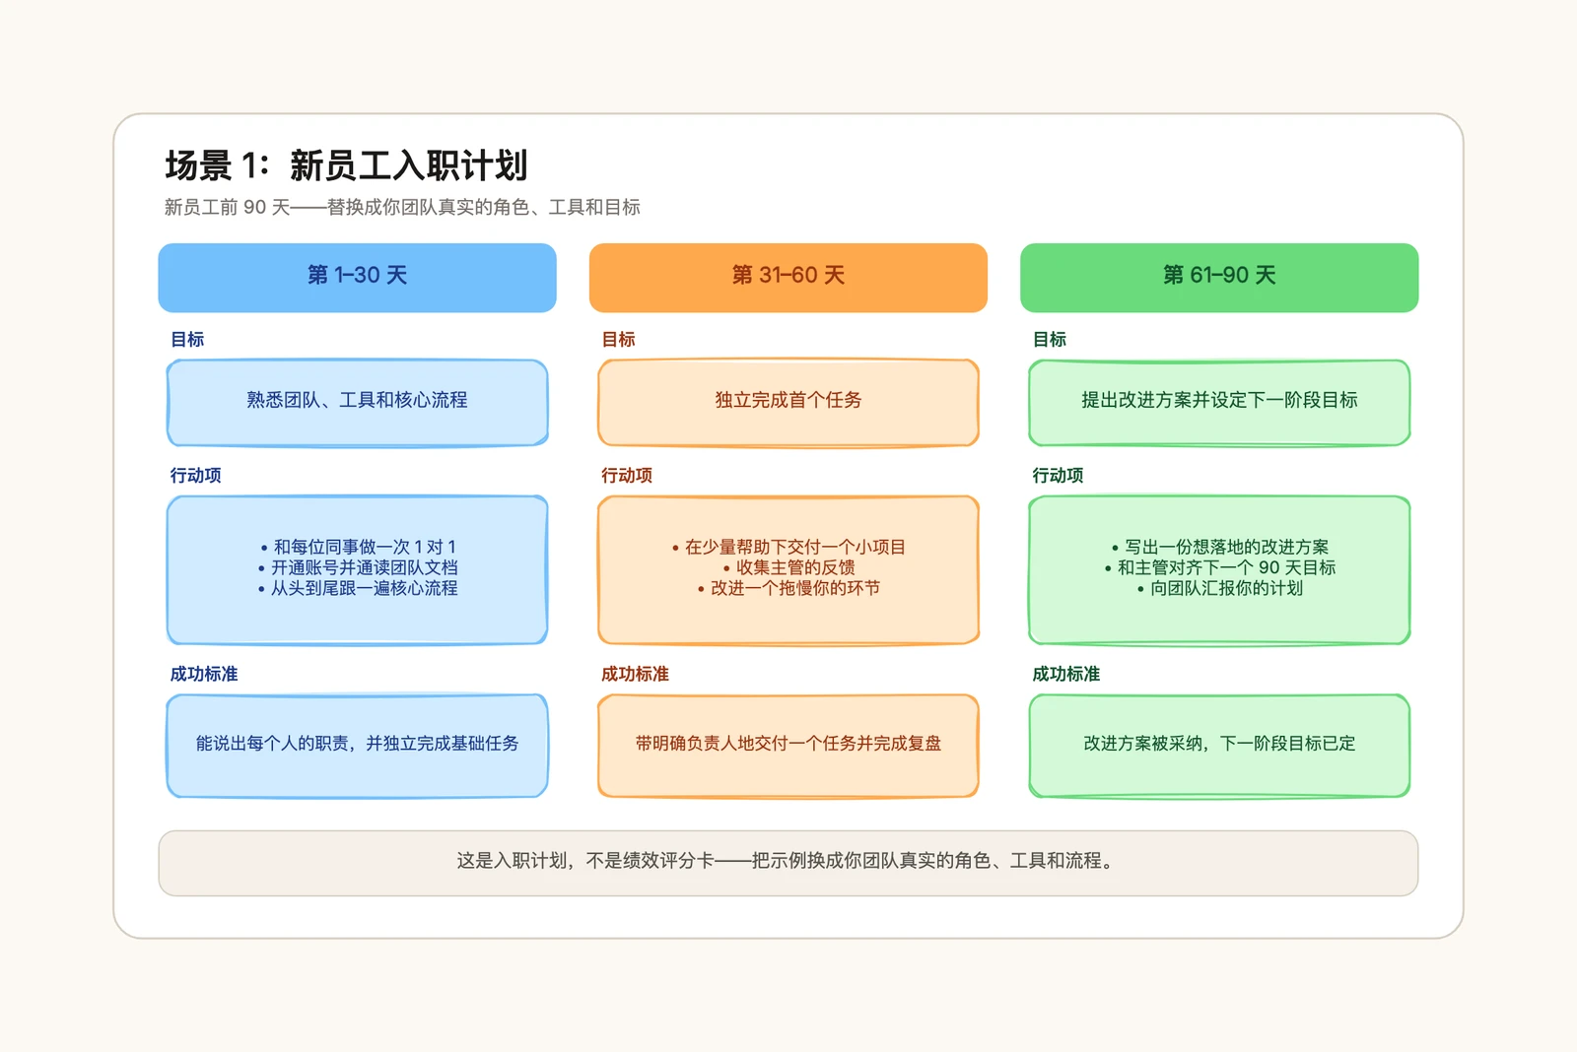This screenshot has height=1052, width=1577.
Task: Select the box 带明确负责人地交付一个任务并完成复盘
Action: [x=788, y=746]
